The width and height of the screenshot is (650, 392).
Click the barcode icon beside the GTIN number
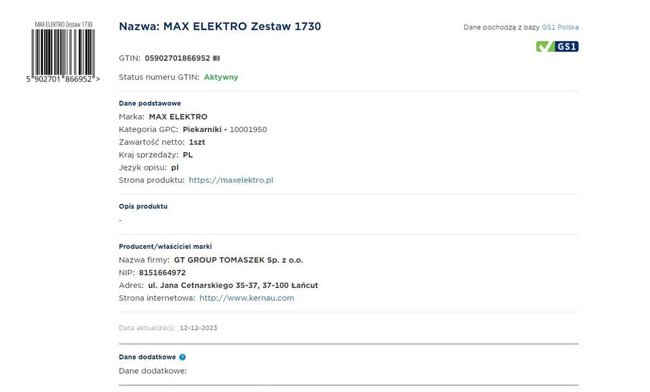pos(217,59)
